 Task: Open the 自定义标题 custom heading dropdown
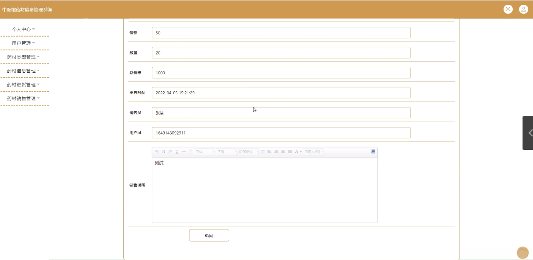point(314,152)
